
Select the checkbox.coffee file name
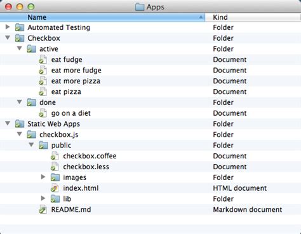click(90, 156)
